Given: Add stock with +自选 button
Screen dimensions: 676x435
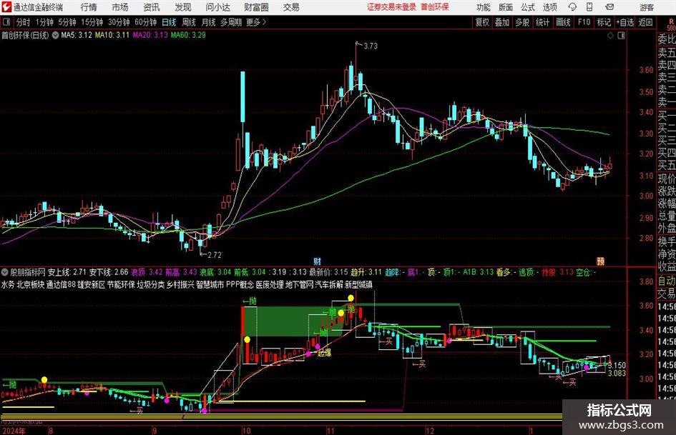Looking at the screenshot, I should click(x=625, y=22).
